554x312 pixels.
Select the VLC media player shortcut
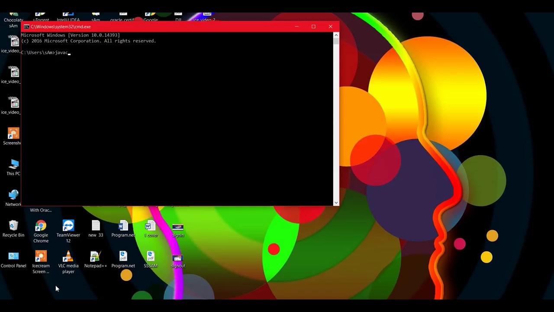click(x=68, y=262)
